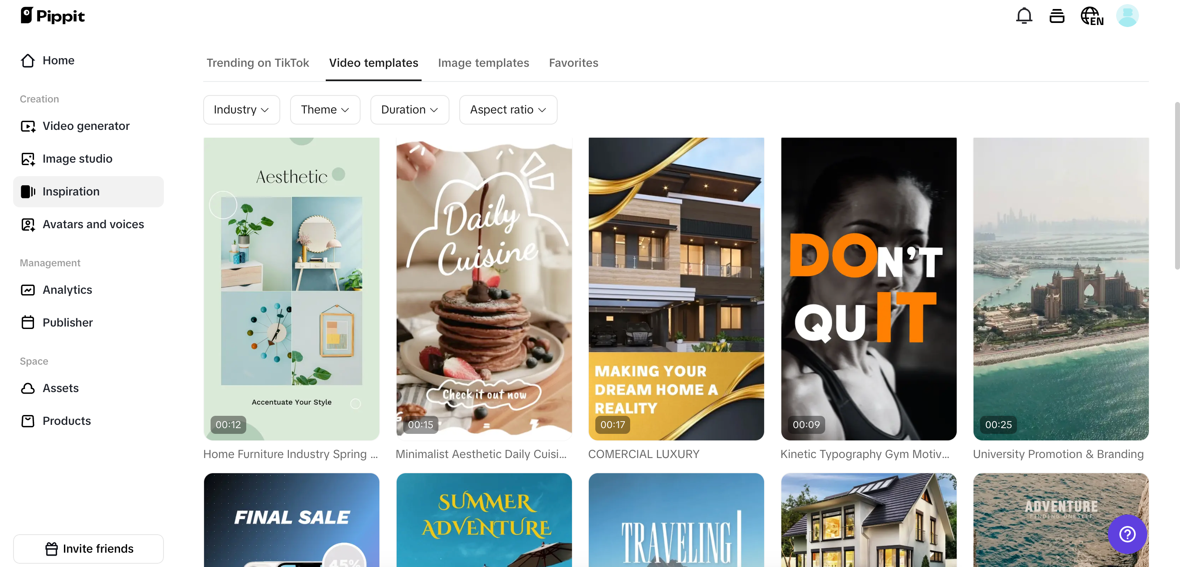This screenshot has width=1180, height=567.
Task: Open the notifications bell icon
Action: click(1024, 16)
